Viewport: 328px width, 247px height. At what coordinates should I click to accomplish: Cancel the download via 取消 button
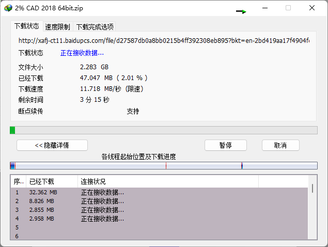(280, 145)
